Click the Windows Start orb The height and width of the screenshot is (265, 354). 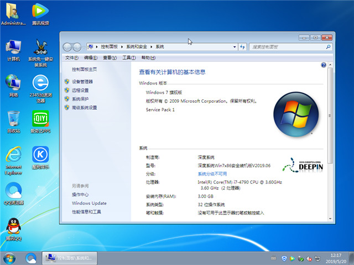9,258
